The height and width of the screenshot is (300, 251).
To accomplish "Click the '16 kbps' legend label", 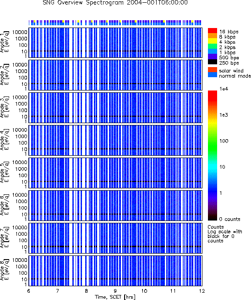I will tap(229, 32).
